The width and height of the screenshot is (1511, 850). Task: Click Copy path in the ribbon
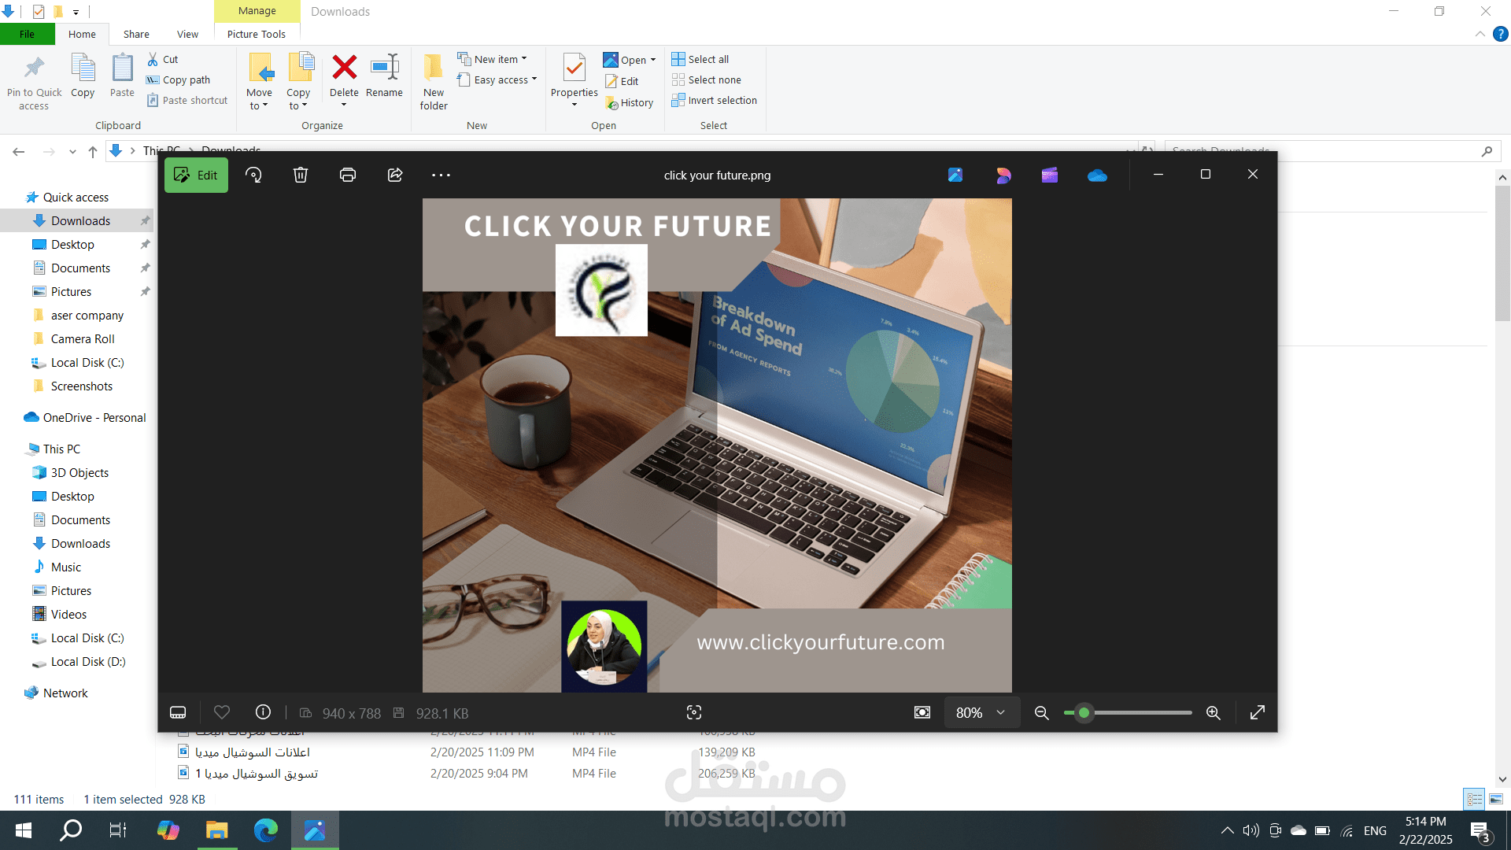[x=179, y=79]
